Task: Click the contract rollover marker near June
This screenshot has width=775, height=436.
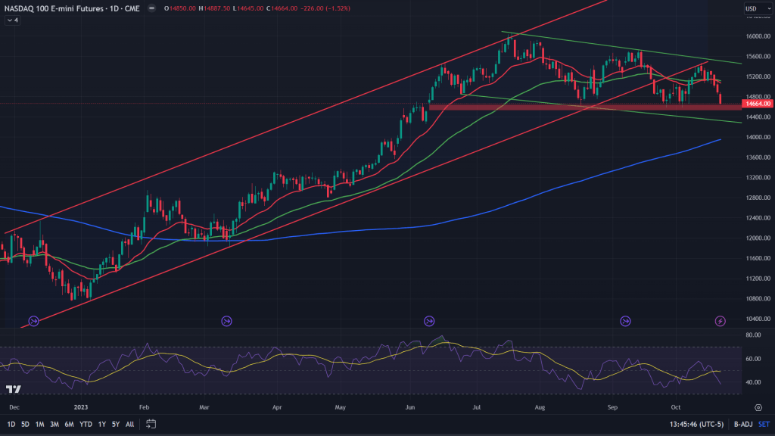Action: point(429,322)
